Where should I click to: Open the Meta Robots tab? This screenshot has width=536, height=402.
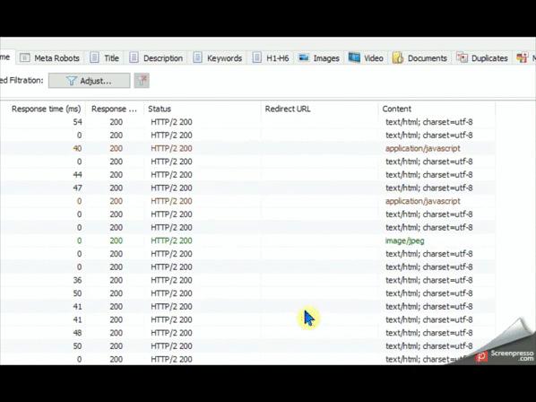pos(50,58)
